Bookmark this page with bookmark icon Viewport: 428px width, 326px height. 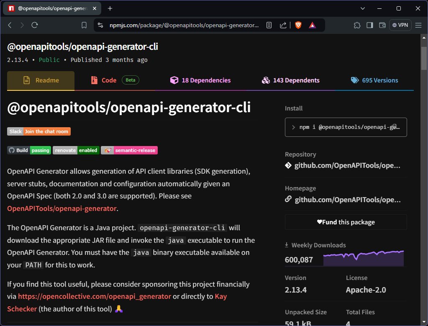coord(84,25)
